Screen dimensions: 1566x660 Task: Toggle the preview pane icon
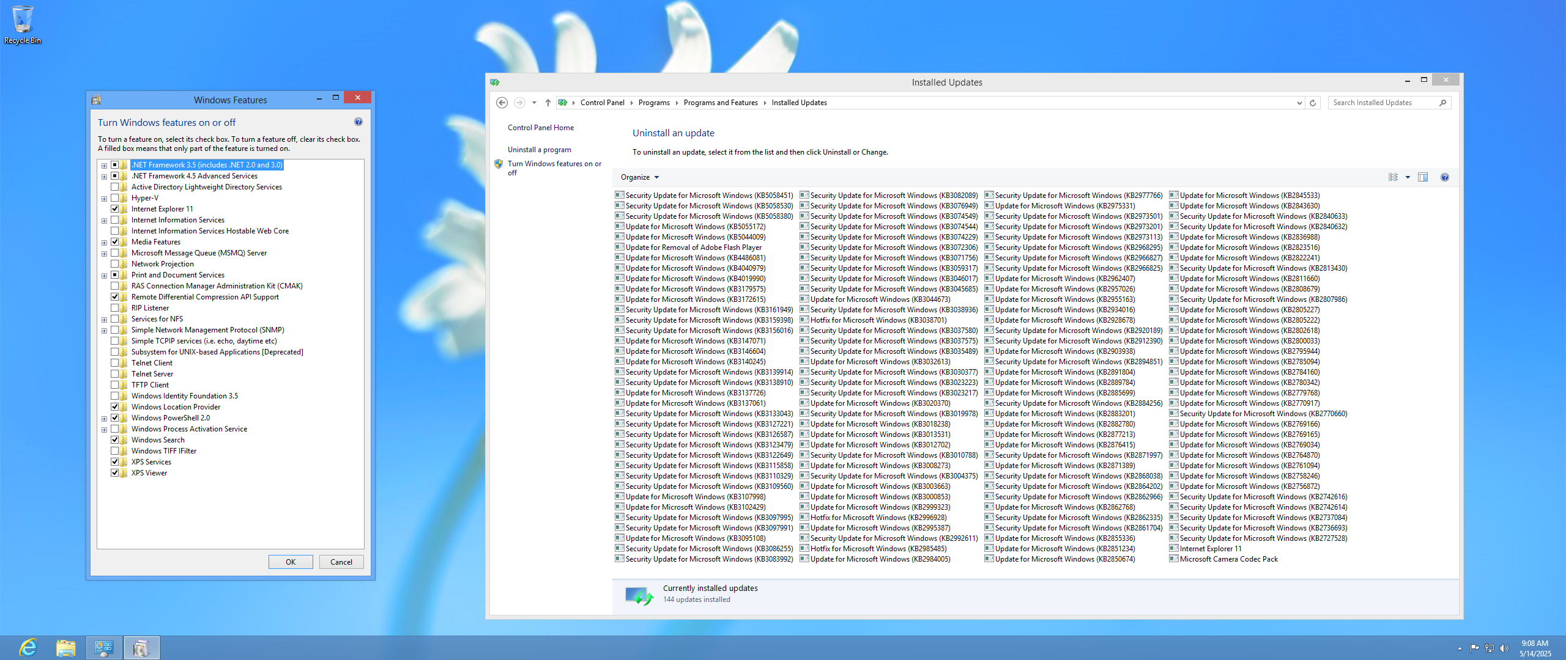[1423, 177]
